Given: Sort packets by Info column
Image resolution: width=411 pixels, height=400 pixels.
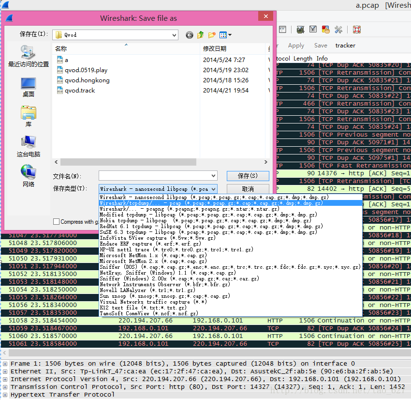Looking at the screenshot, I should pyautogui.click(x=322, y=58).
